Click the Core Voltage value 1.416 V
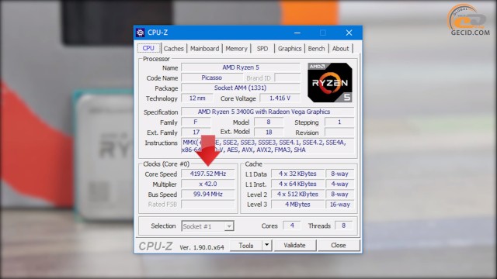The width and height of the screenshot is (497, 279). [280, 98]
